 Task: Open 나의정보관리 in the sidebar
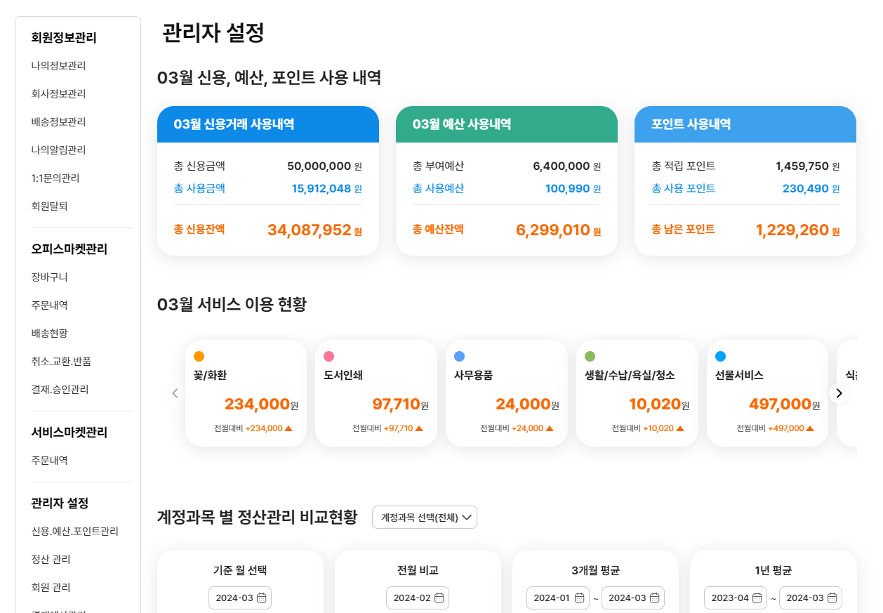tap(58, 65)
